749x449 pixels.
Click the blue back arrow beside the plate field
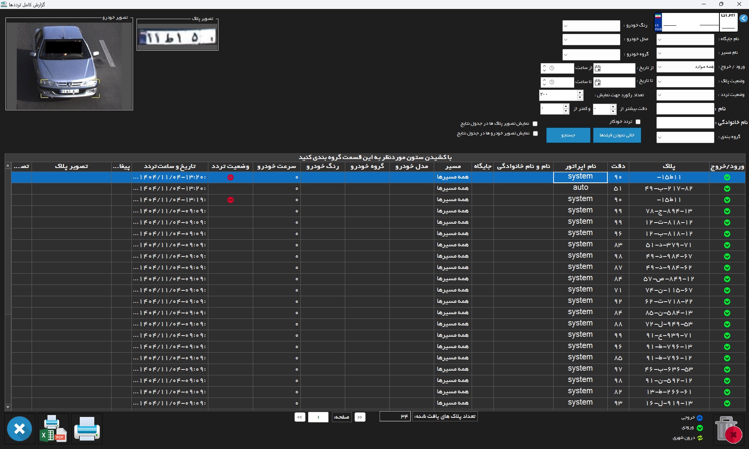(x=744, y=18)
